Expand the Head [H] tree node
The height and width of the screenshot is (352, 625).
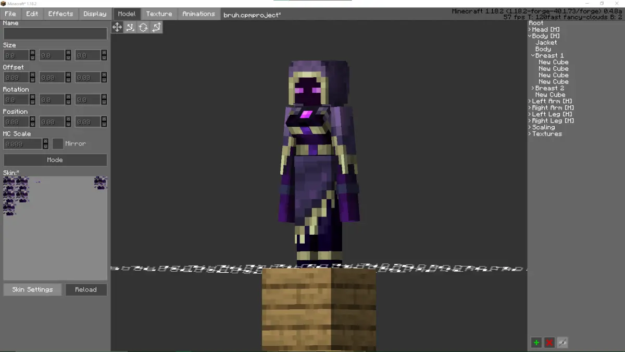(530, 30)
